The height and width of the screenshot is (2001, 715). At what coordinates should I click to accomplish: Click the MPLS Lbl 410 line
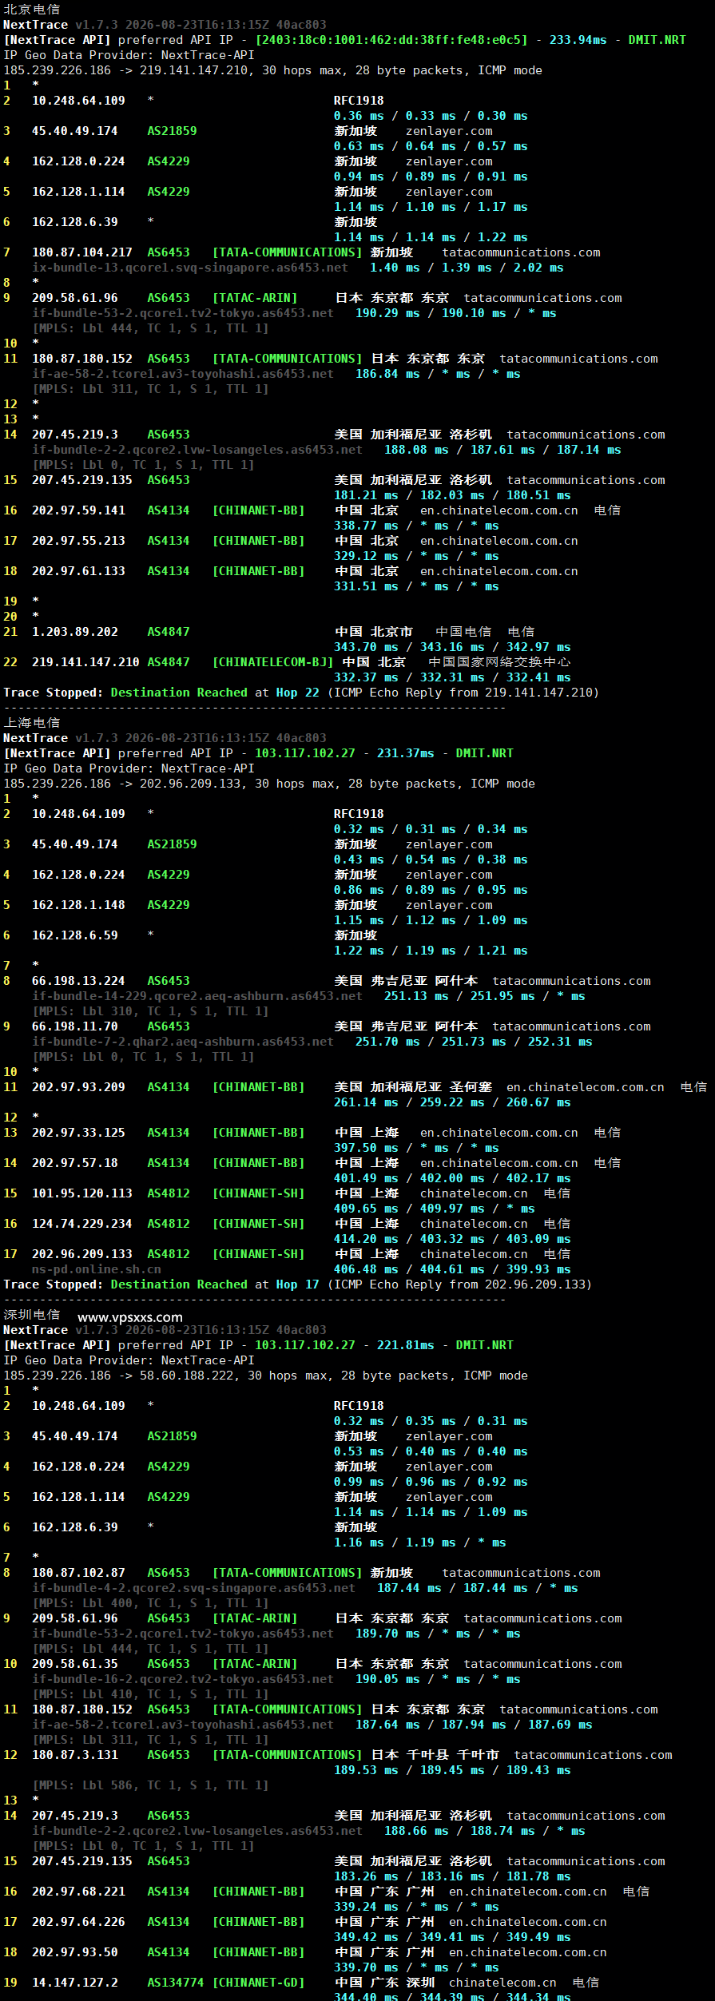pos(150,1694)
